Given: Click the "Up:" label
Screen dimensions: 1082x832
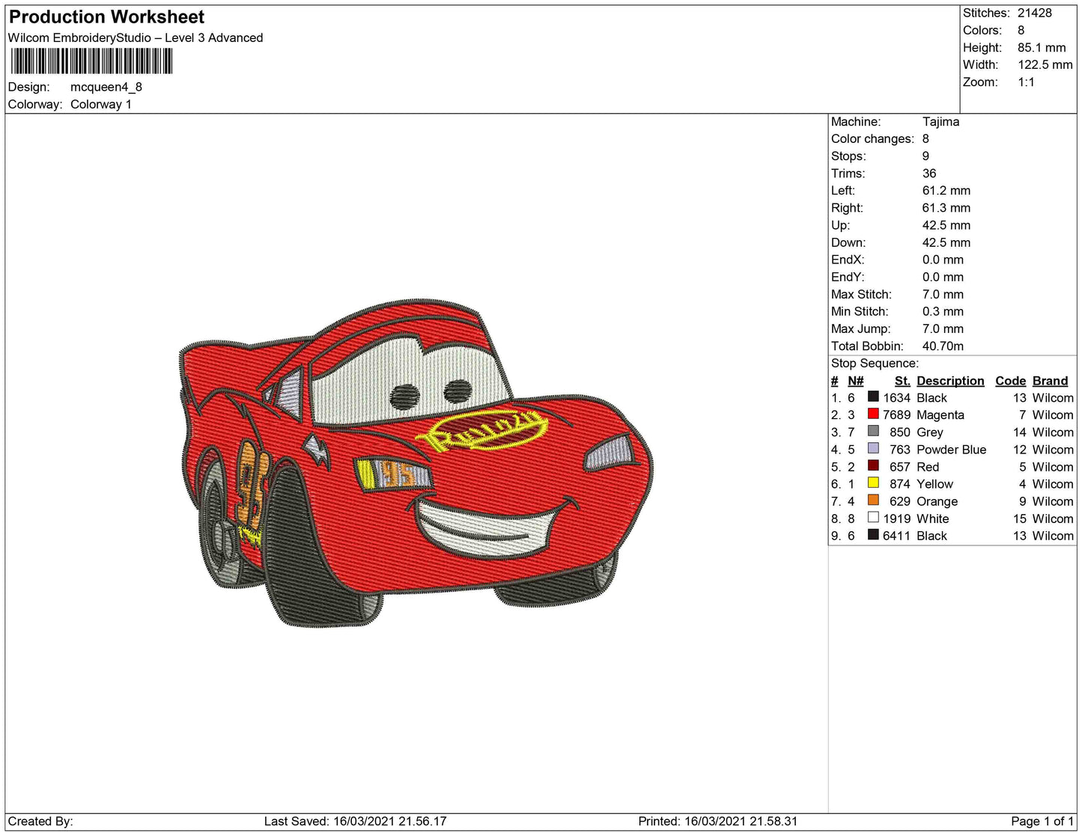Looking at the screenshot, I should coord(841,225).
